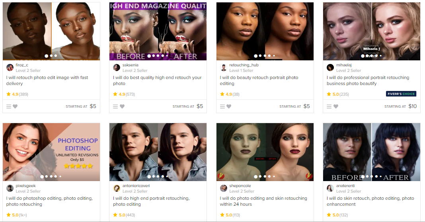The width and height of the screenshot is (425, 222).
Task: Open the list menu on firoz_c gig
Action: tap(9, 106)
